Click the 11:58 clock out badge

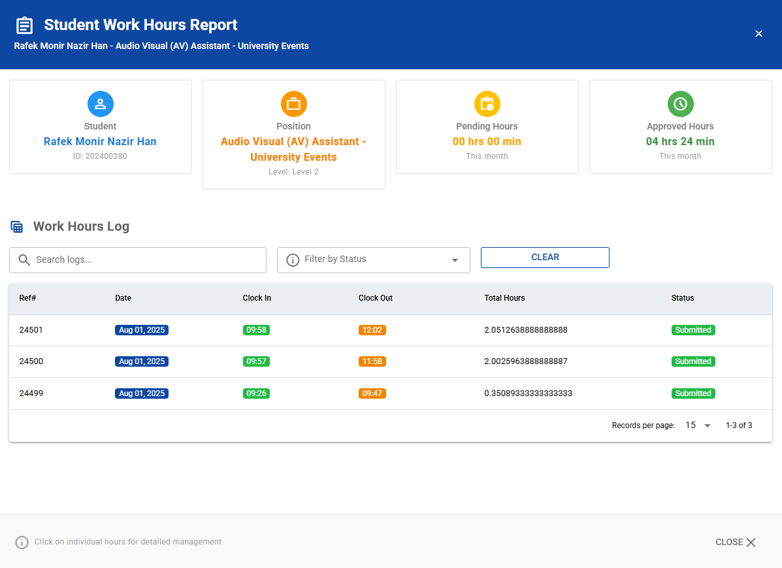click(x=372, y=361)
